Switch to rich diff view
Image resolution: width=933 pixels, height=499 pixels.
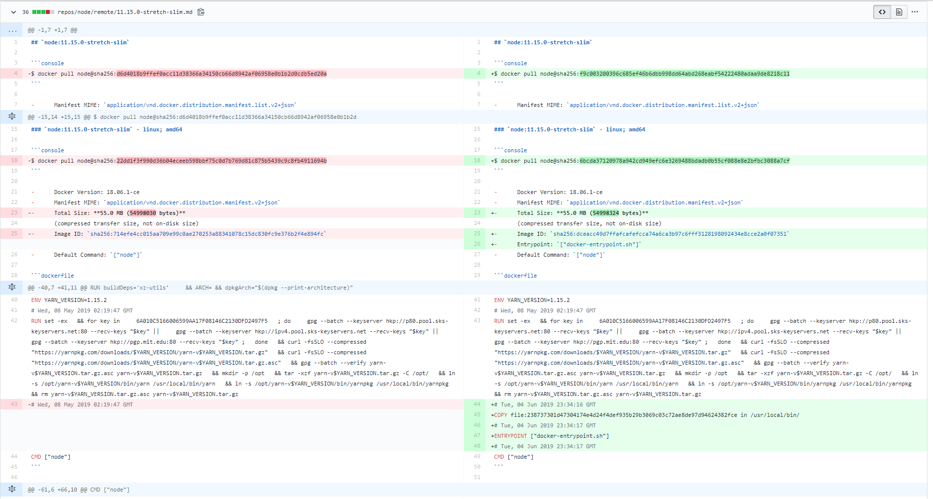click(x=899, y=12)
